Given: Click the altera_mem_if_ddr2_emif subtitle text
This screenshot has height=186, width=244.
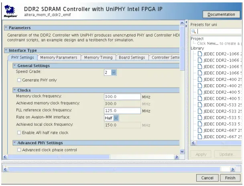Looking at the screenshot, I should click(x=47, y=15).
